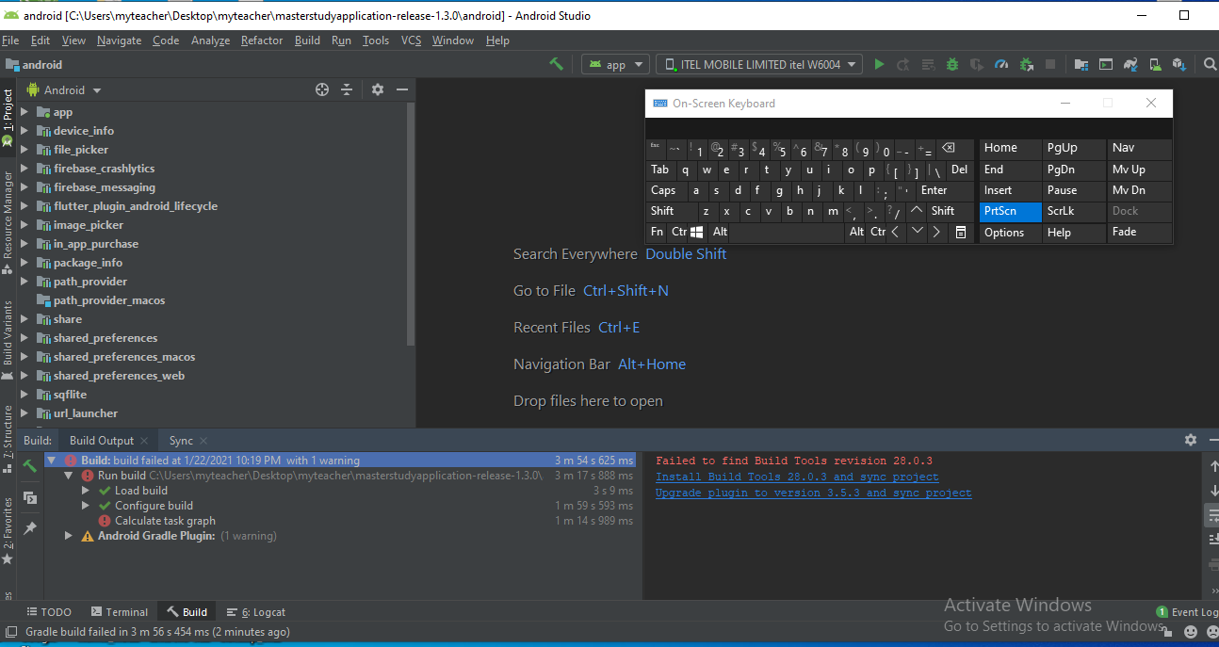1219x647 pixels.
Task: Click the Project panel vertical scrollbar
Action: [410, 223]
